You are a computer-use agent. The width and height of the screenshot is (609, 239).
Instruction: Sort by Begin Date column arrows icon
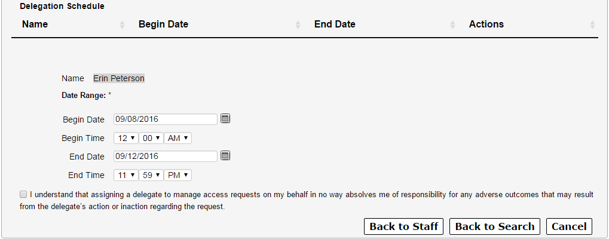pyautogui.click(x=298, y=24)
